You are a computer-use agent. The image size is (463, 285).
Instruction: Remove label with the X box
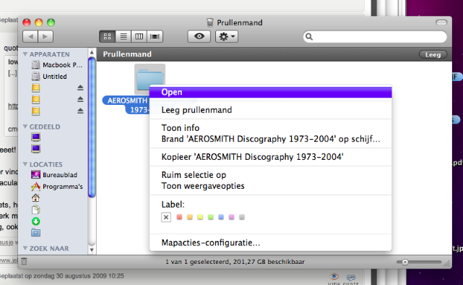point(166,217)
